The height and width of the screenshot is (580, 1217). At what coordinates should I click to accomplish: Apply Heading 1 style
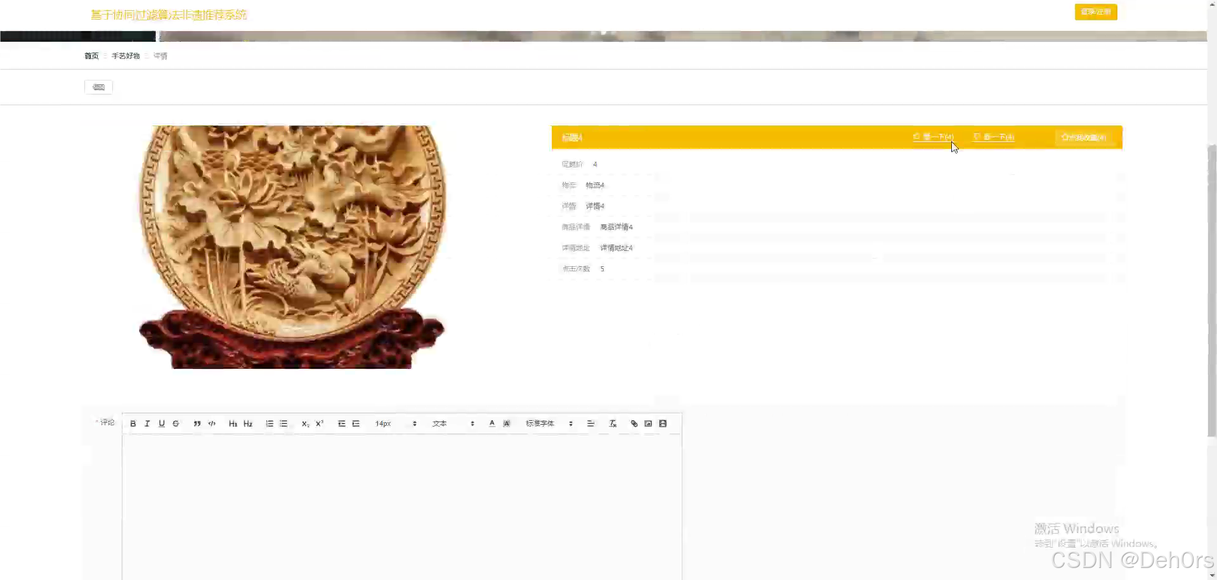pos(233,423)
